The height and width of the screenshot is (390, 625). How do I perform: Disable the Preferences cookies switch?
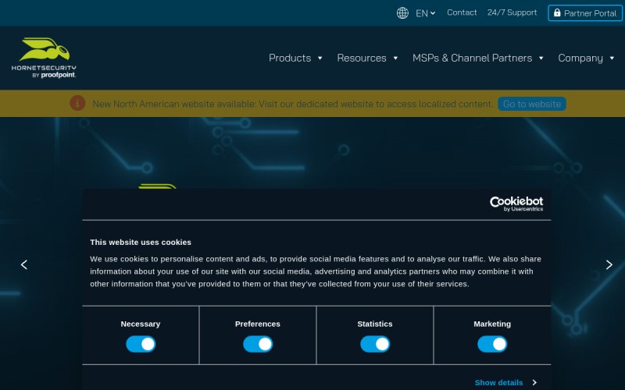[x=258, y=344]
